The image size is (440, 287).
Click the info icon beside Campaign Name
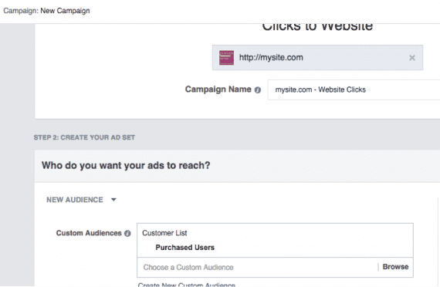pos(258,89)
